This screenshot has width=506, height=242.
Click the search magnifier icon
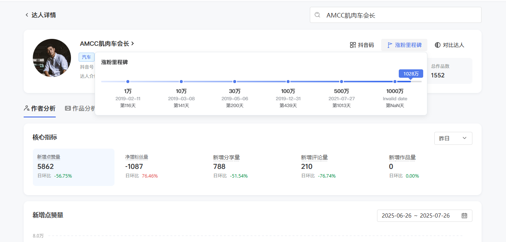coord(317,15)
